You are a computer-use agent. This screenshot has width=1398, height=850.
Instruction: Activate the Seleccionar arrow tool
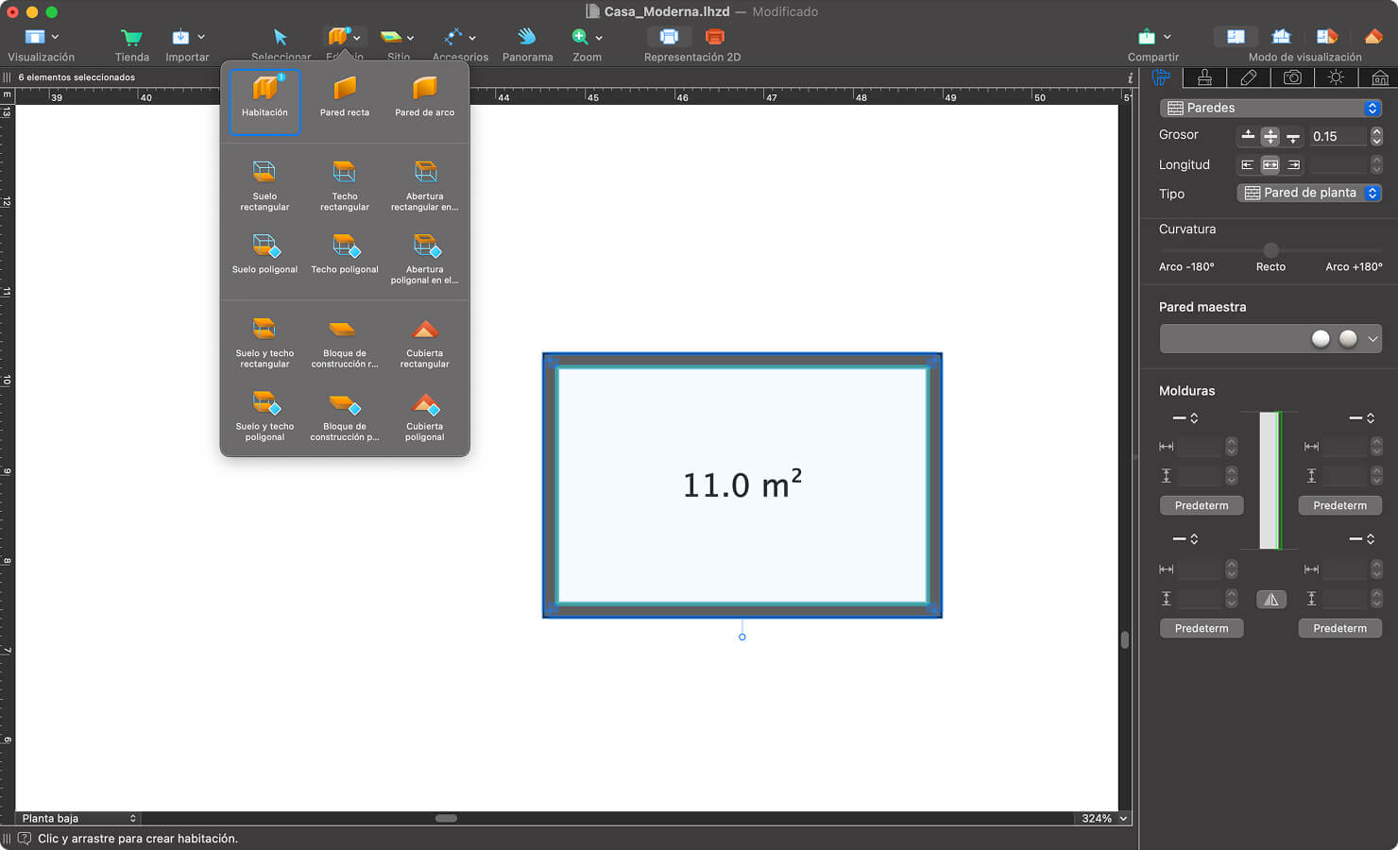(281, 37)
